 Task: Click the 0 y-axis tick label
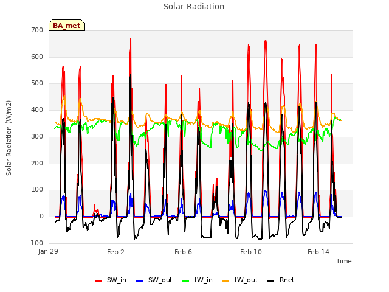[41, 217]
